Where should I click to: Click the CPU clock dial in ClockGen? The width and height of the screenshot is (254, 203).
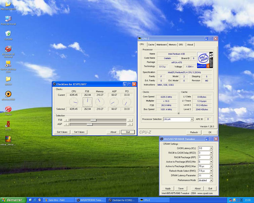click(74, 102)
